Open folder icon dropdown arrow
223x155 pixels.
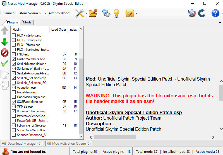[x=100, y=13]
